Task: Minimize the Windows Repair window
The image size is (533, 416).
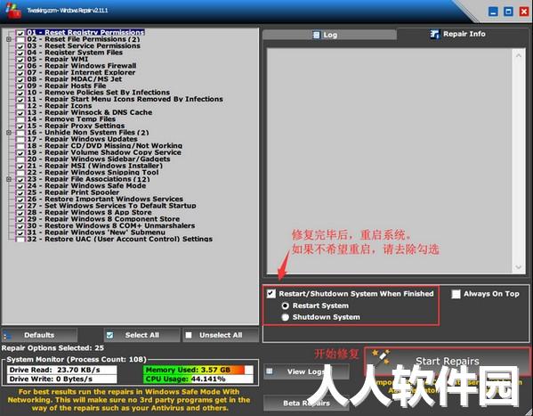Action: [x=493, y=12]
